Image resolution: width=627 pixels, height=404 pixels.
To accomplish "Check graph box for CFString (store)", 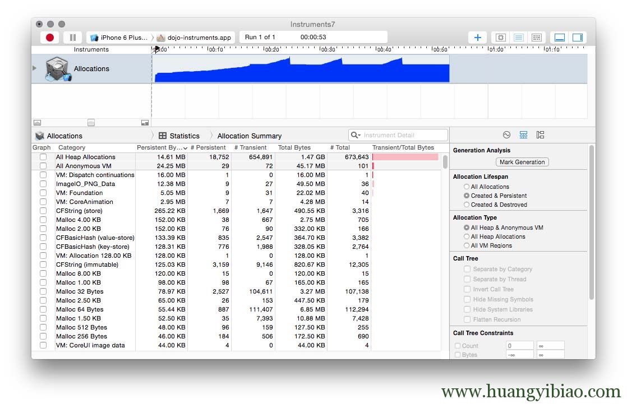I will pos(43,211).
